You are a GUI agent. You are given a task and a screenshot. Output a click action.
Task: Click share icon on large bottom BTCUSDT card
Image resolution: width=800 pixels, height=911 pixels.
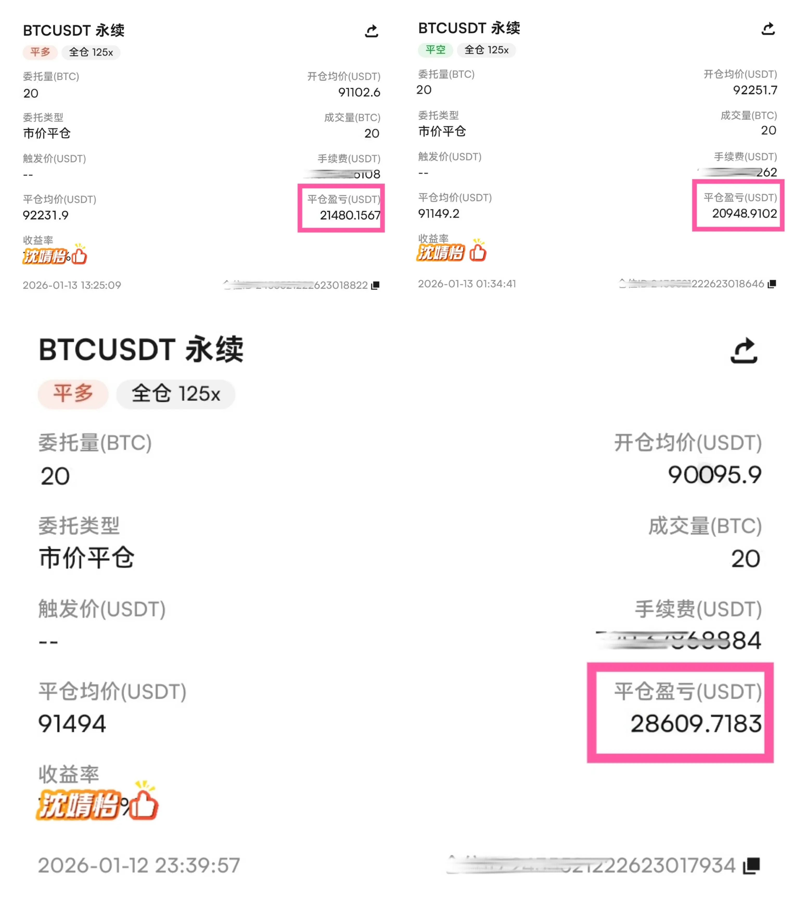click(744, 351)
